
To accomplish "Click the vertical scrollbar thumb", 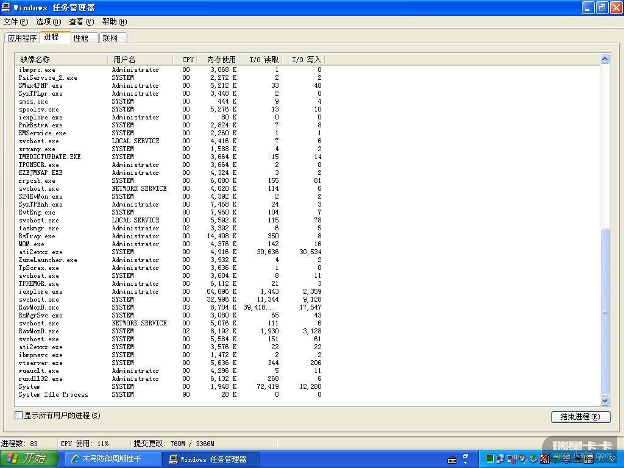I will click(x=604, y=311).
